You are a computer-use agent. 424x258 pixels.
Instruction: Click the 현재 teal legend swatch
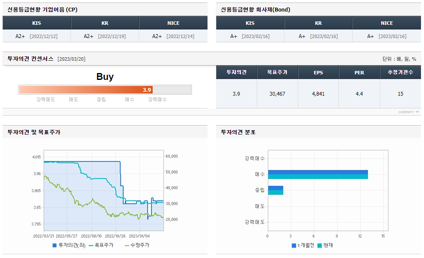click(x=320, y=246)
